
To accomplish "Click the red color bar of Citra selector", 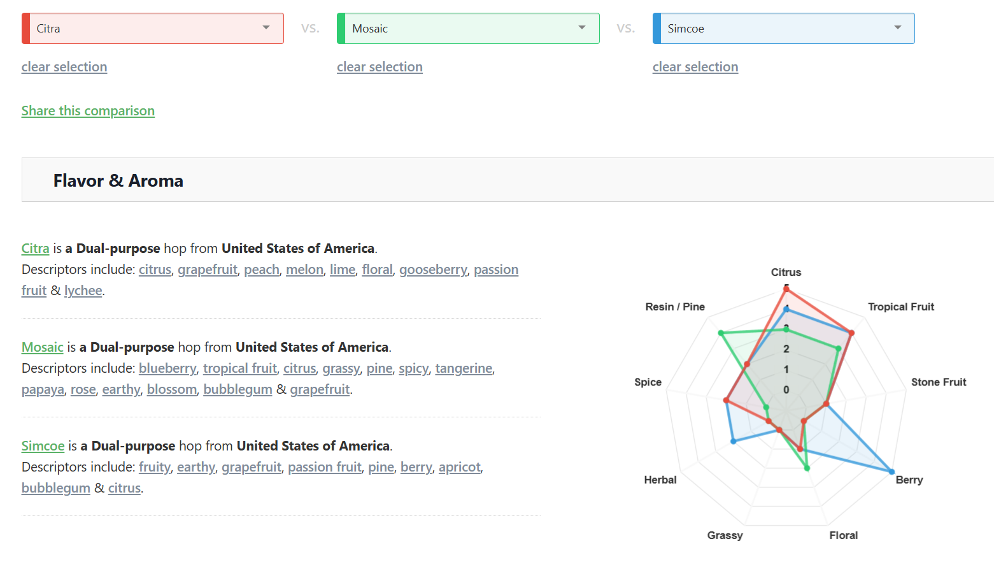I will pyautogui.click(x=25, y=28).
